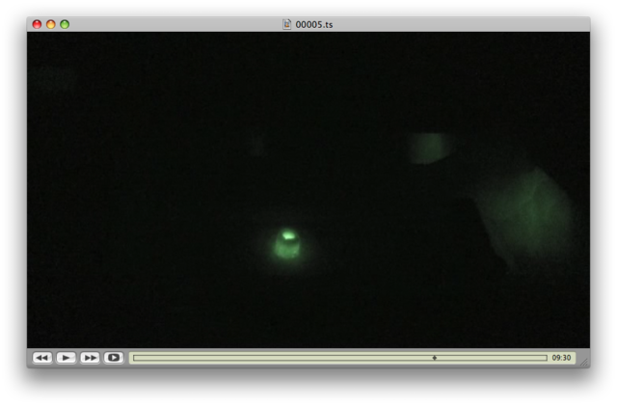Start playback with the play button
617x405 pixels.
tap(67, 358)
